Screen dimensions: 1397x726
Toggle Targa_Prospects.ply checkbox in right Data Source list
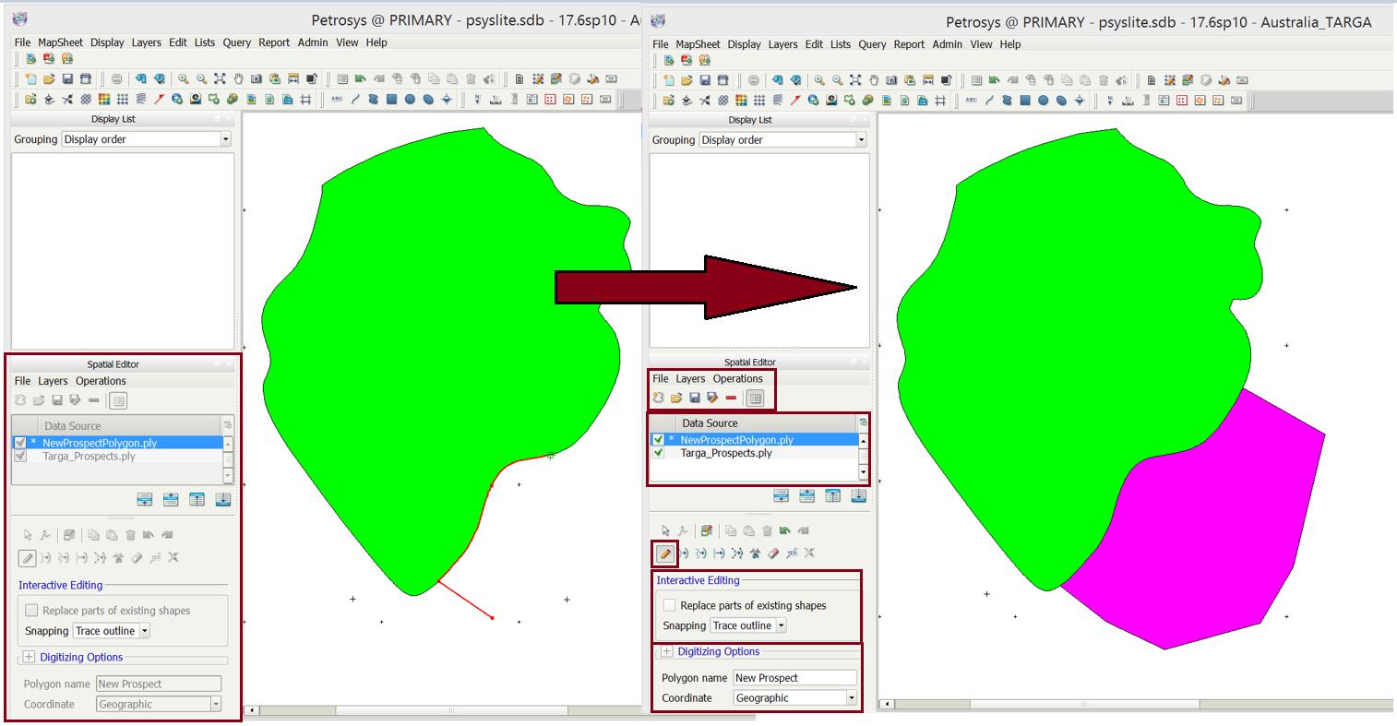(x=658, y=453)
